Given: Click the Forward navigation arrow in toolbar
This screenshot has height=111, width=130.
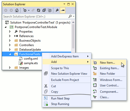Looking at the screenshot, I should 11,10.
